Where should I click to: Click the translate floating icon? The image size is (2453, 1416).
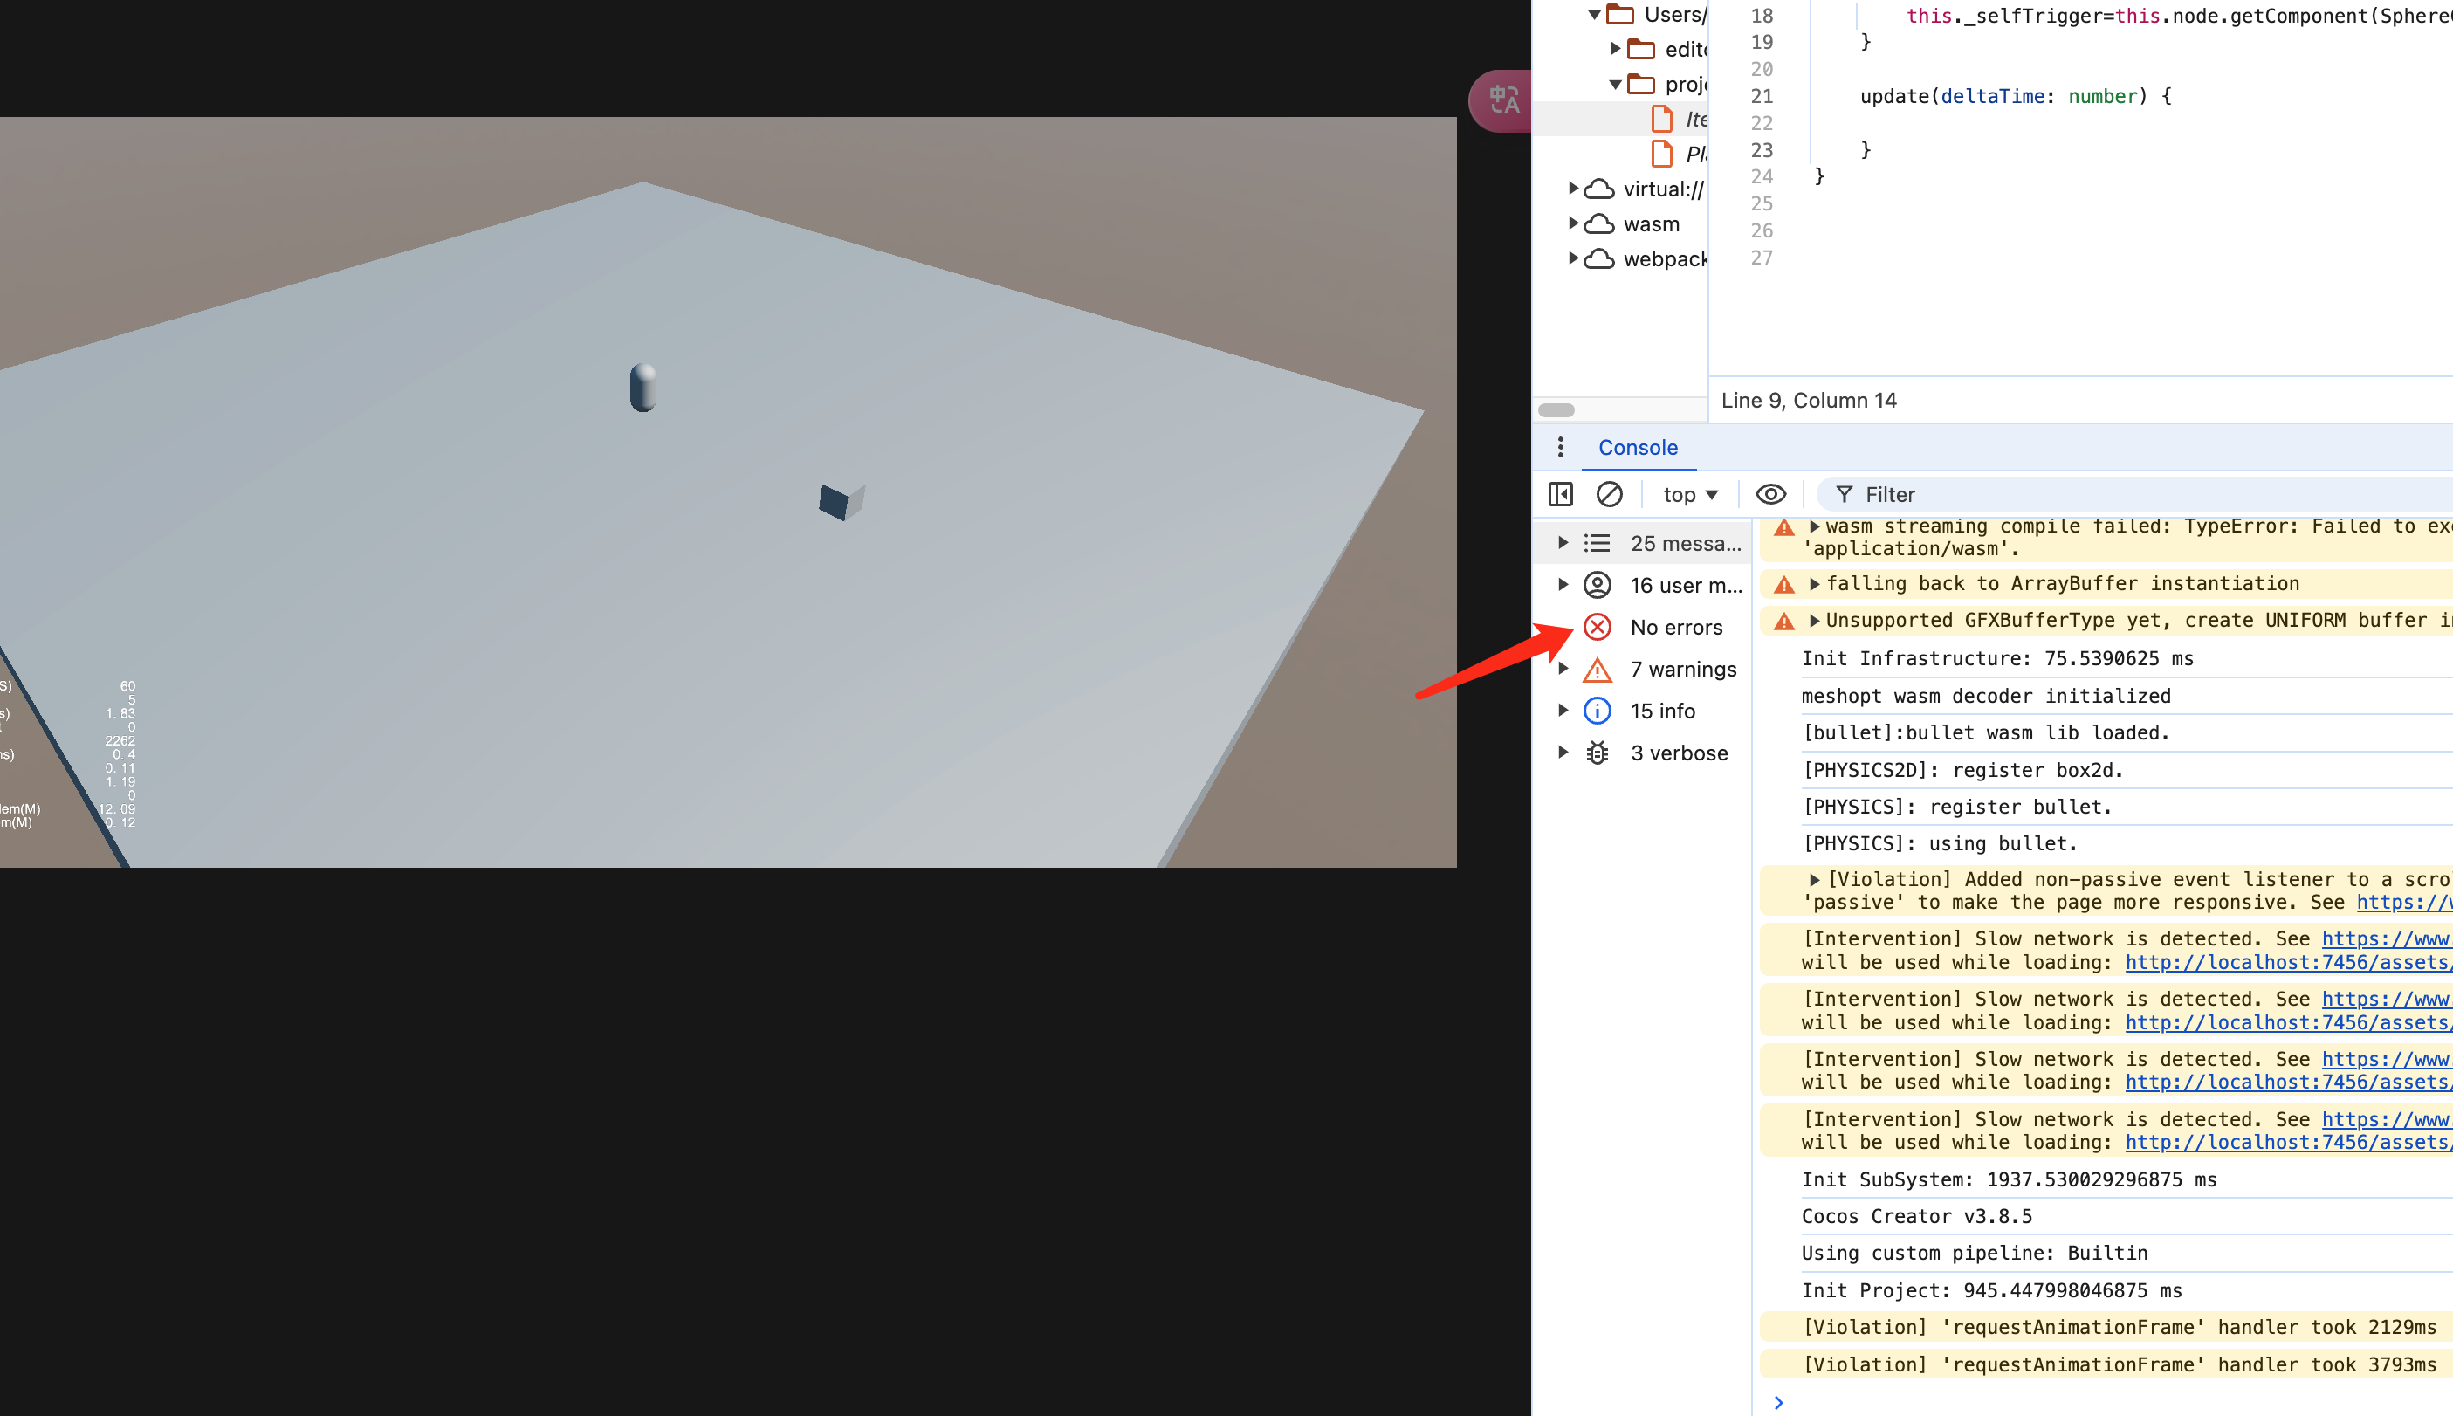(1503, 100)
